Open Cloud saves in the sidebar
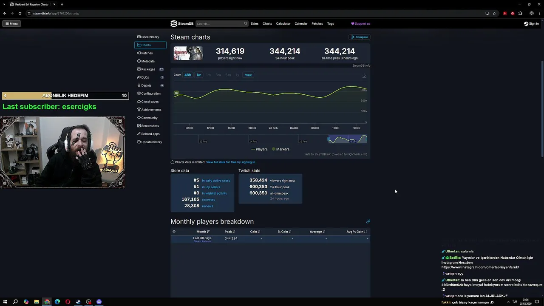Image resolution: width=544 pixels, height=306 pixels. [150, 102]
